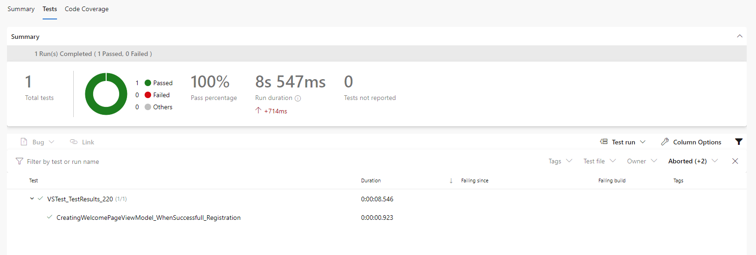Click the Link chain icon
Screen dimensions: 756x255
[x=73, y=142]
